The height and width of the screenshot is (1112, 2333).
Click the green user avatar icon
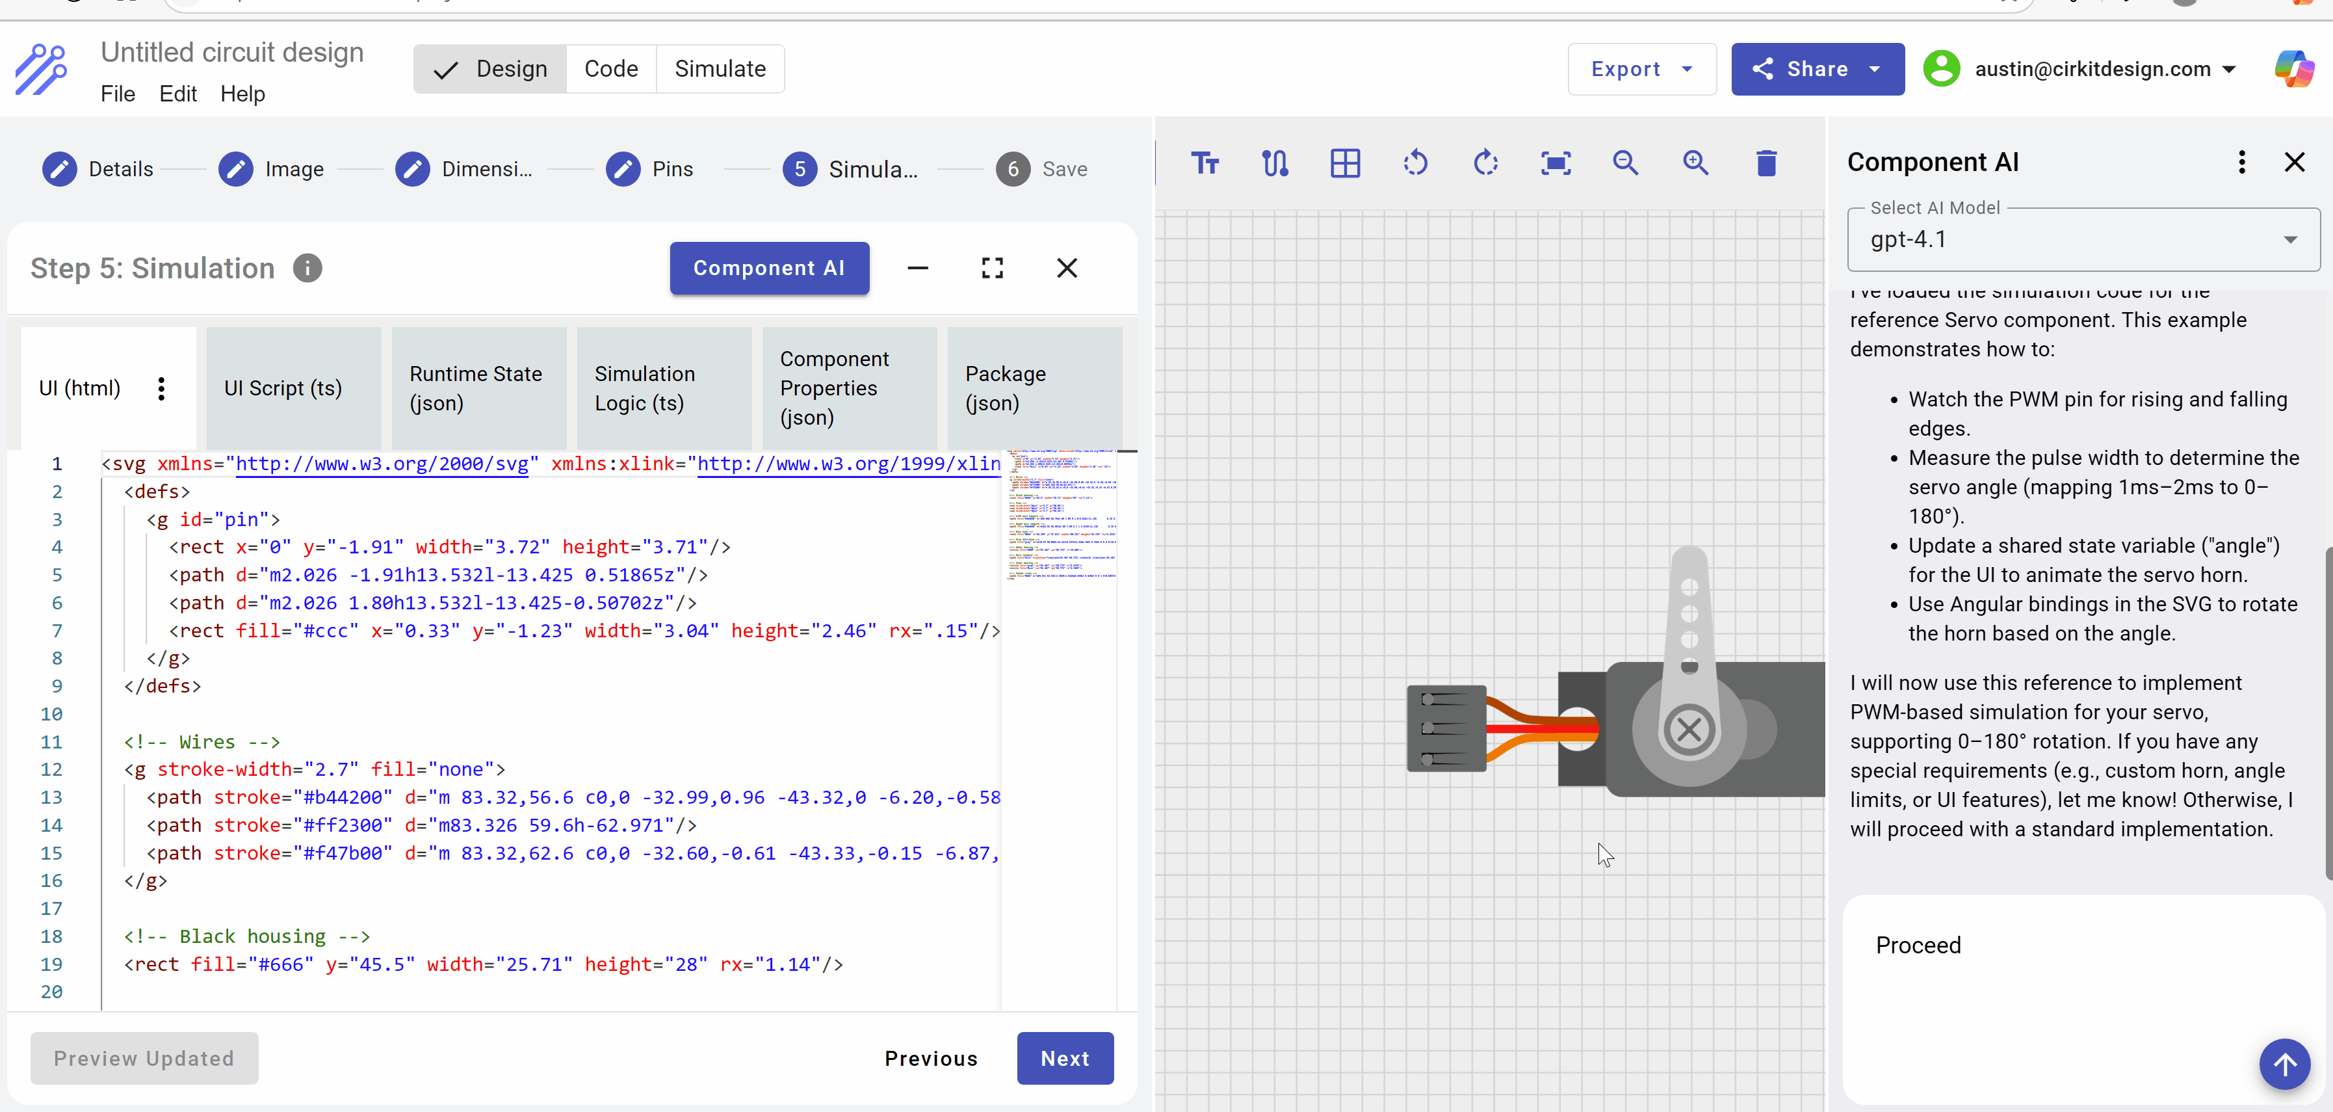pyautogui.click(x=1941, y=69)
